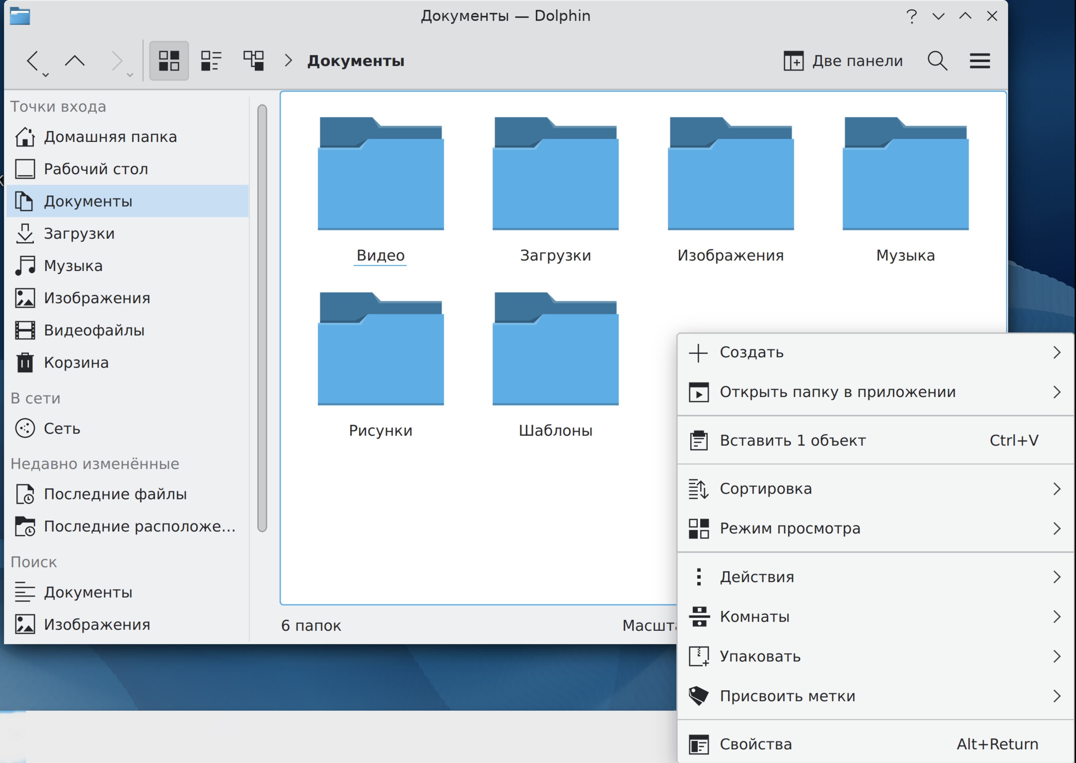Choose Свойства from the context menu
1076x763 pixels.
[x=875, y=744]
